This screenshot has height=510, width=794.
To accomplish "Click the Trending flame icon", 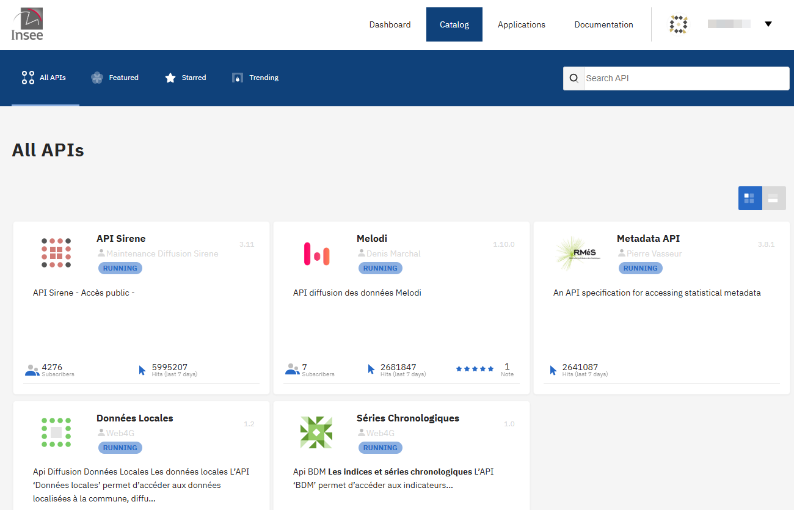I will (238, 78).
